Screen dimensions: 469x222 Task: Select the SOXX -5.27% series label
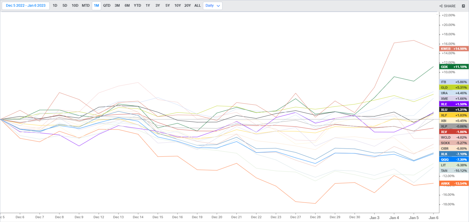[x=454, y=143]
